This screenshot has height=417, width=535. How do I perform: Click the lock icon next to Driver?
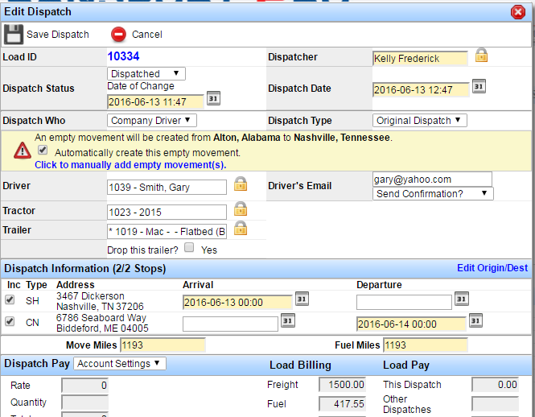[x=241, y=184]
